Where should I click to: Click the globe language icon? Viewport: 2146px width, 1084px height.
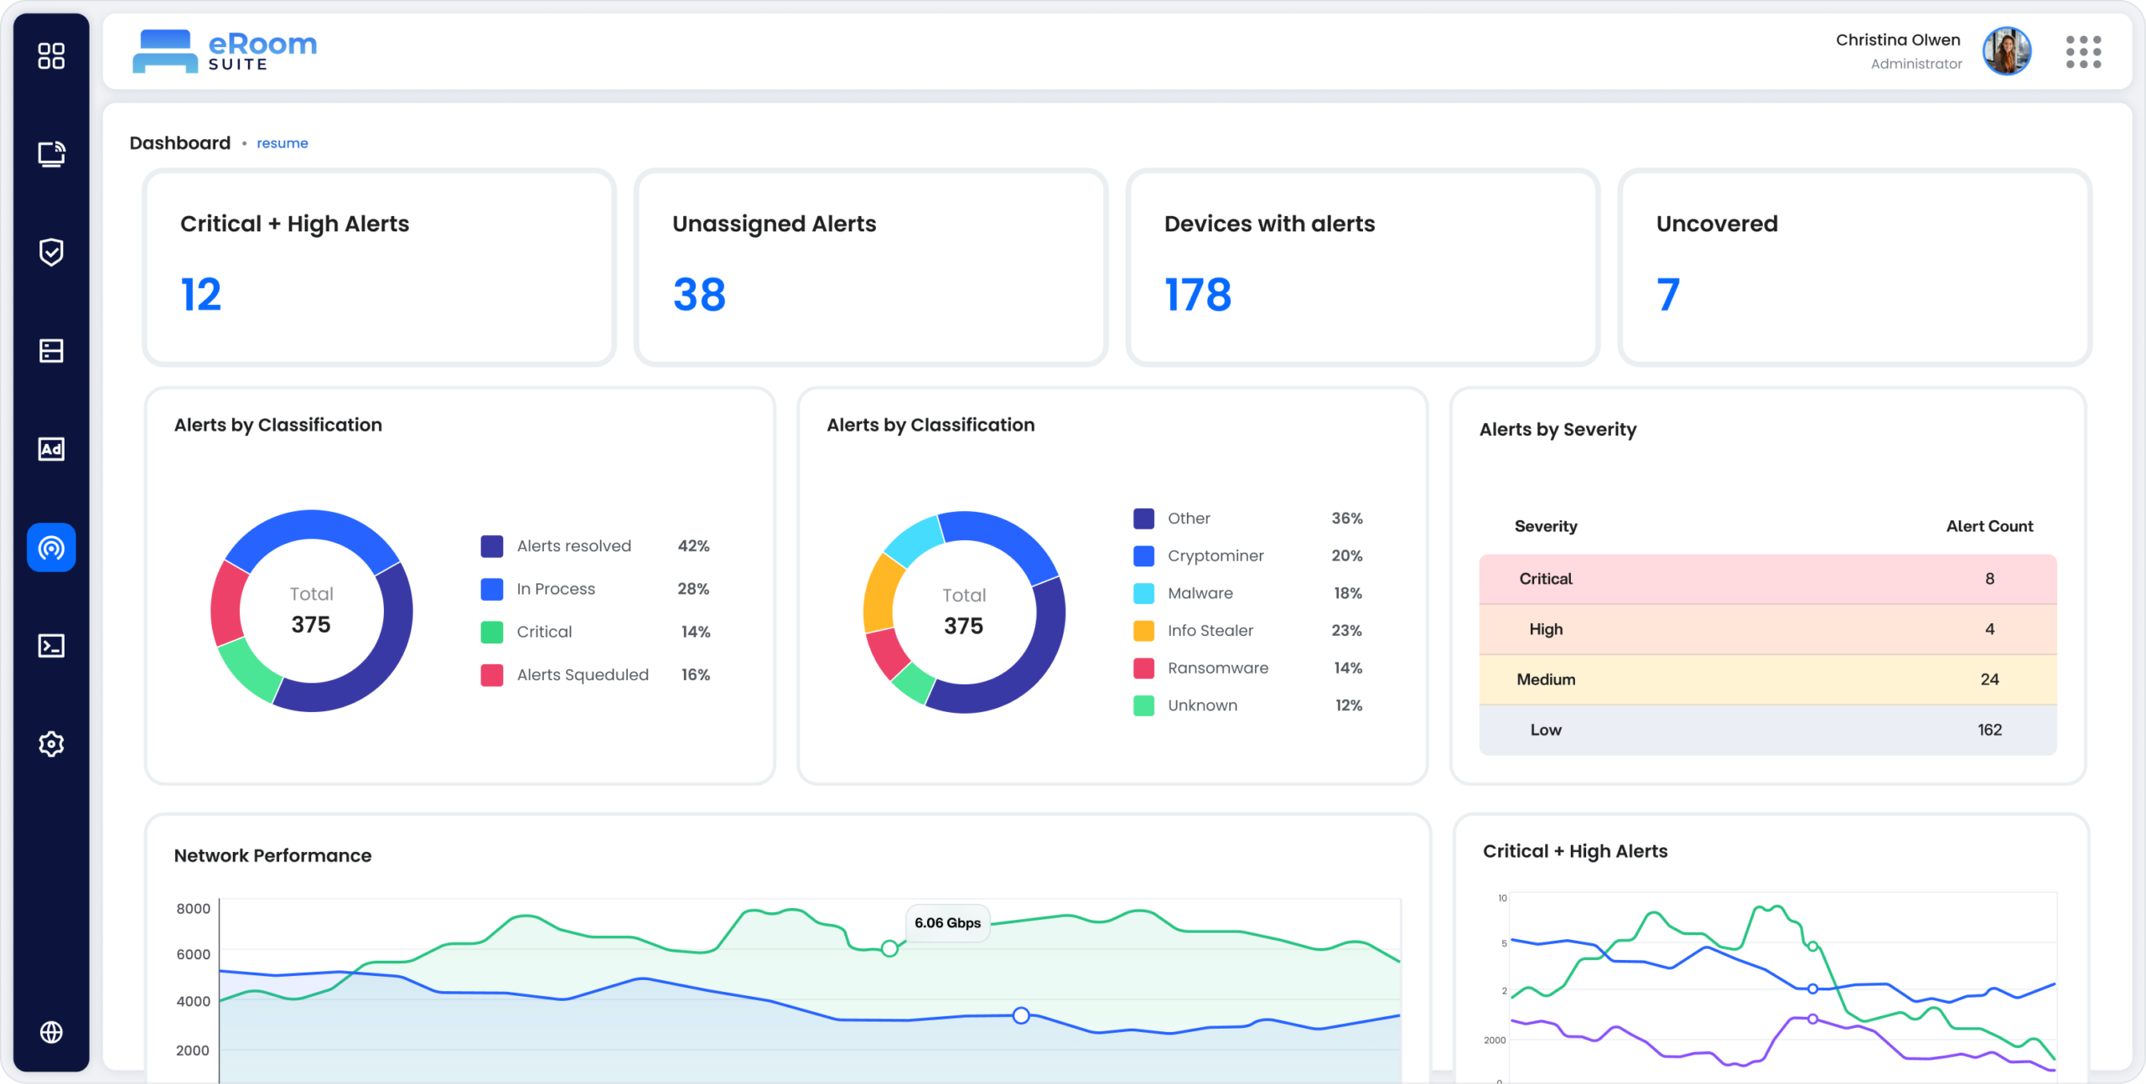(51, 1032)
